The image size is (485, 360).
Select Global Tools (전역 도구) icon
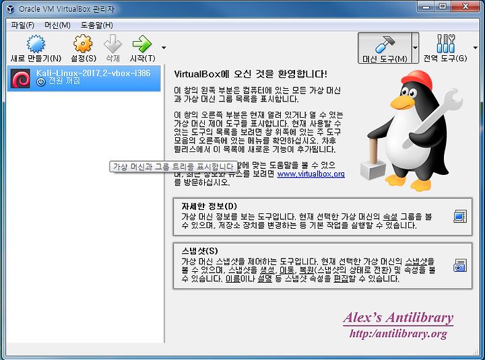tap(445, 44)
